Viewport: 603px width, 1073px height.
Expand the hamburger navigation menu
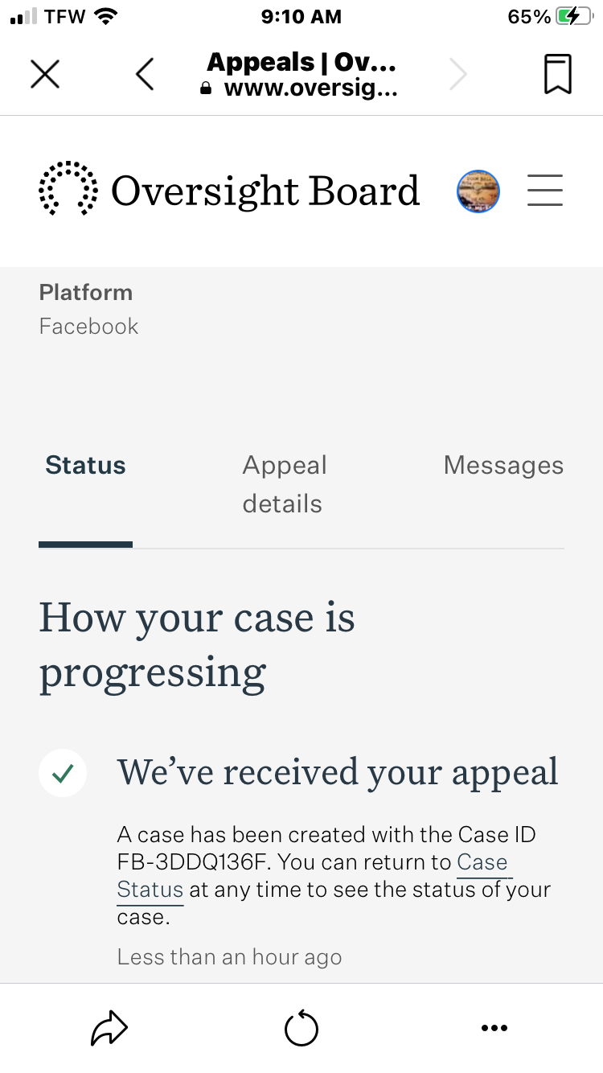pyautogui.click(x=545, y=191)
